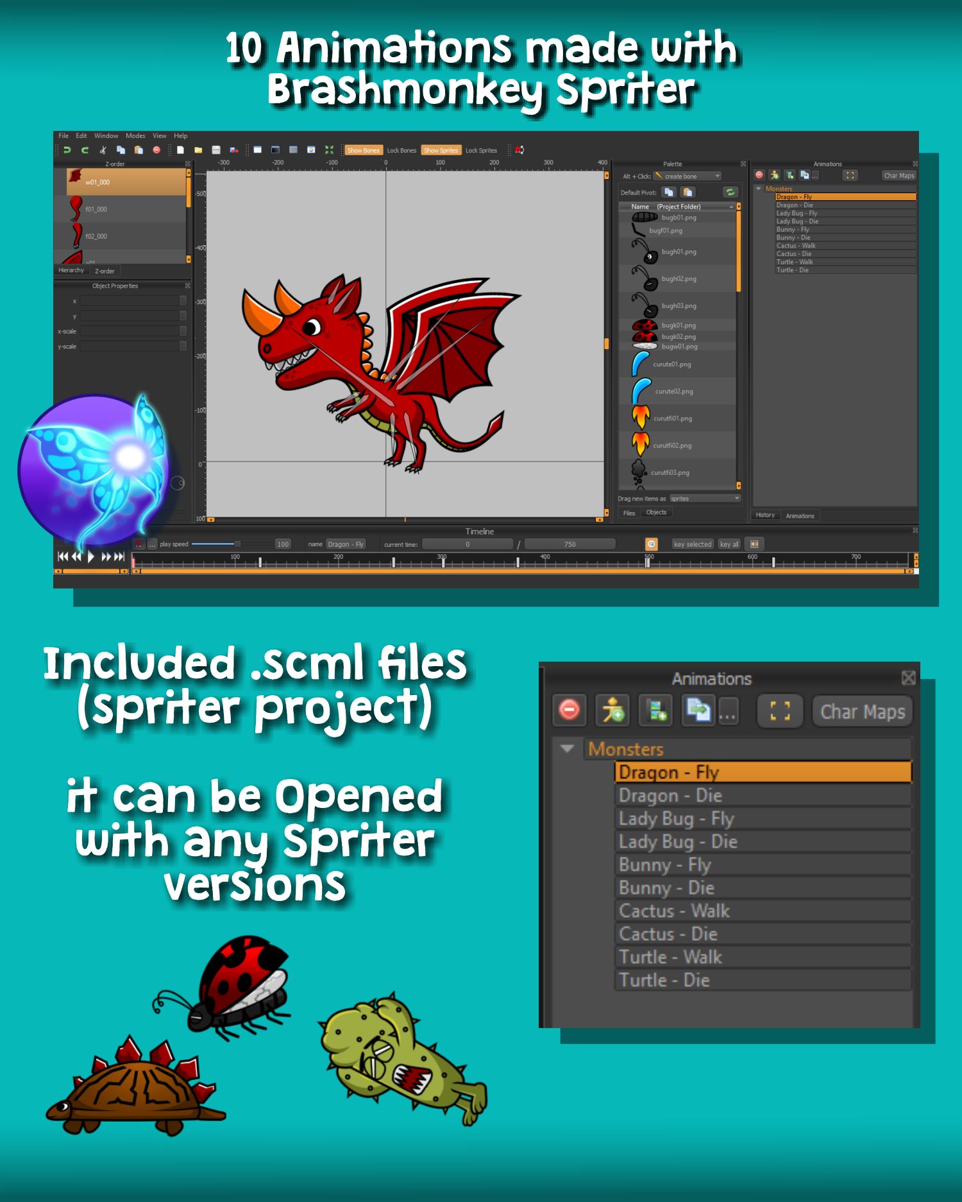This screenshot has width=962, height=1202.
Task: Click the ellipsis button in the enlarged Animations panel
Action: click(x=728, y=711)
